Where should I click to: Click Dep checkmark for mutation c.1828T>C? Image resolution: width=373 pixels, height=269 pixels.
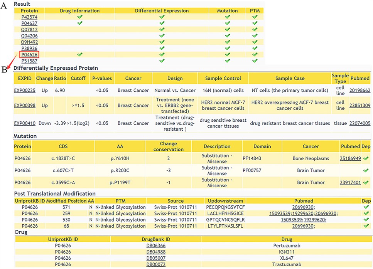click(x=366, y=158)
